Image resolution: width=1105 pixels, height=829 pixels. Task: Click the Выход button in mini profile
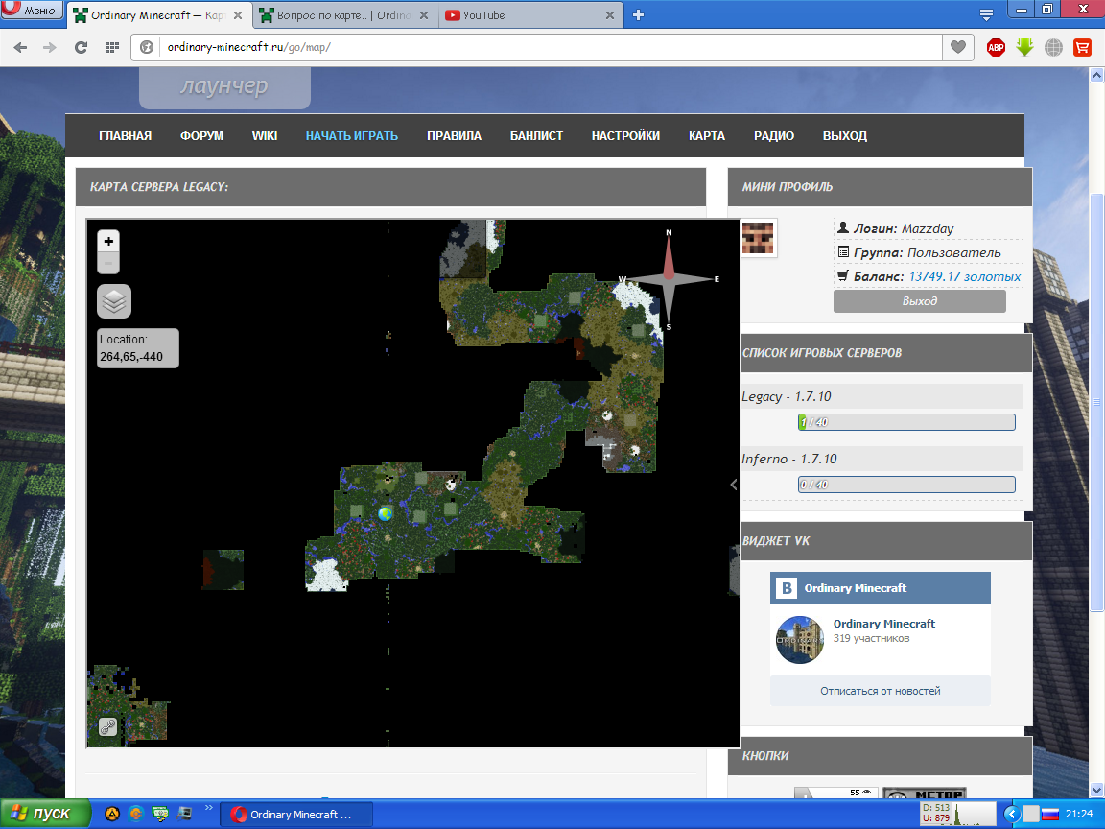(x=920, y=301)
